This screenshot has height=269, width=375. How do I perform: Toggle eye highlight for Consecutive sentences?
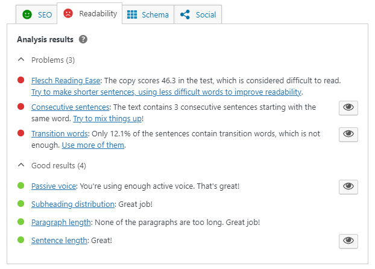tap(348, 108)
